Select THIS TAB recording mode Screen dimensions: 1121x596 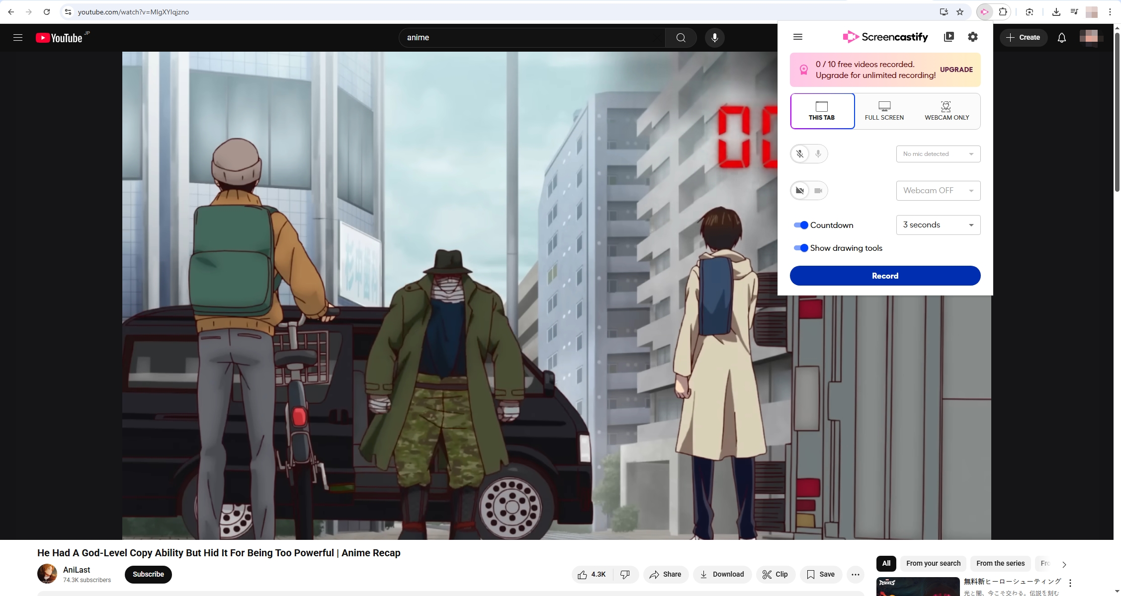click(x=822, y=111)
